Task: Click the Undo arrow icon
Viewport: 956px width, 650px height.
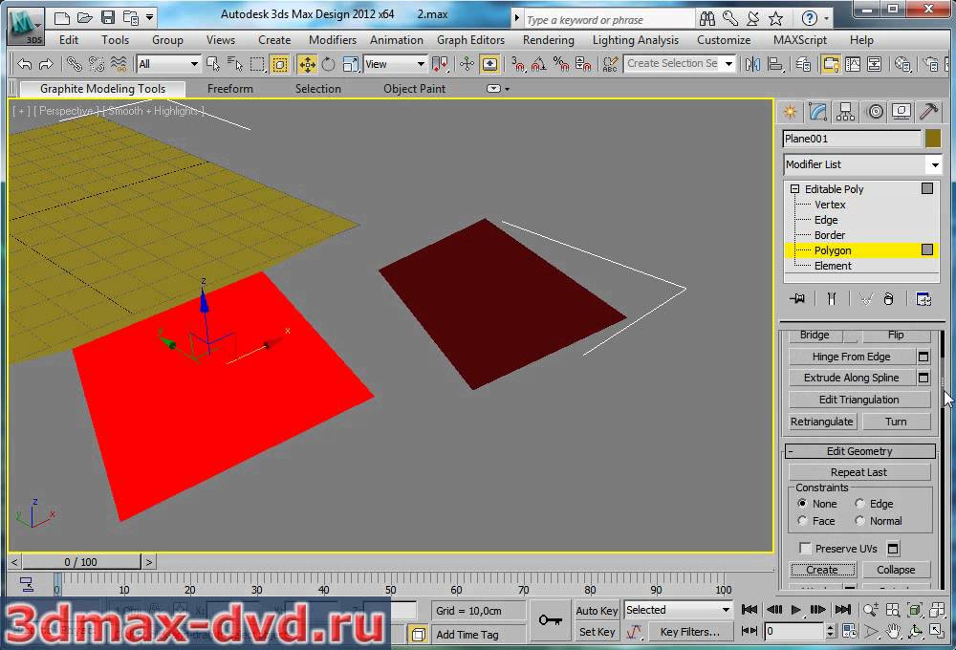Action: pyautogui.click(x=25, y=63)
